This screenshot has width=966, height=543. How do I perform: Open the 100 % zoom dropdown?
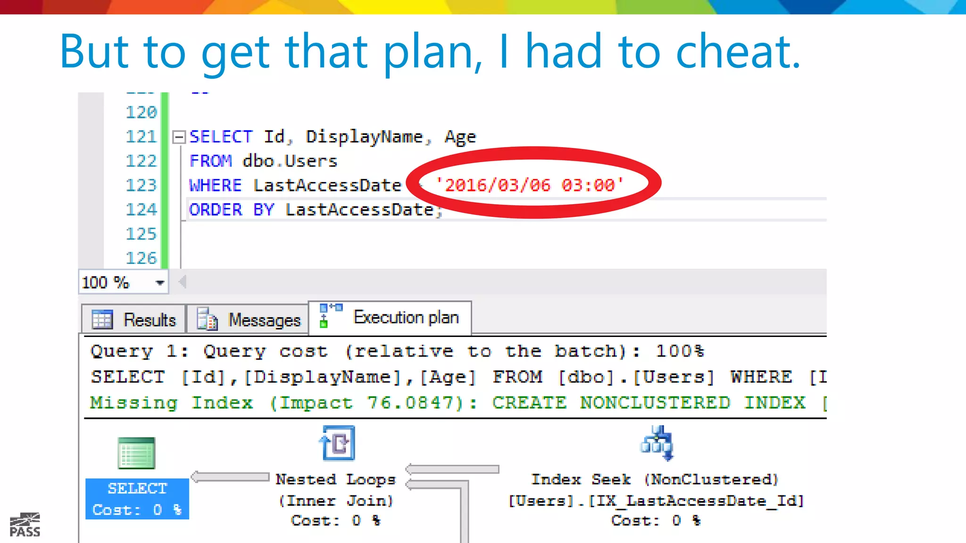[x=160, y=283]
